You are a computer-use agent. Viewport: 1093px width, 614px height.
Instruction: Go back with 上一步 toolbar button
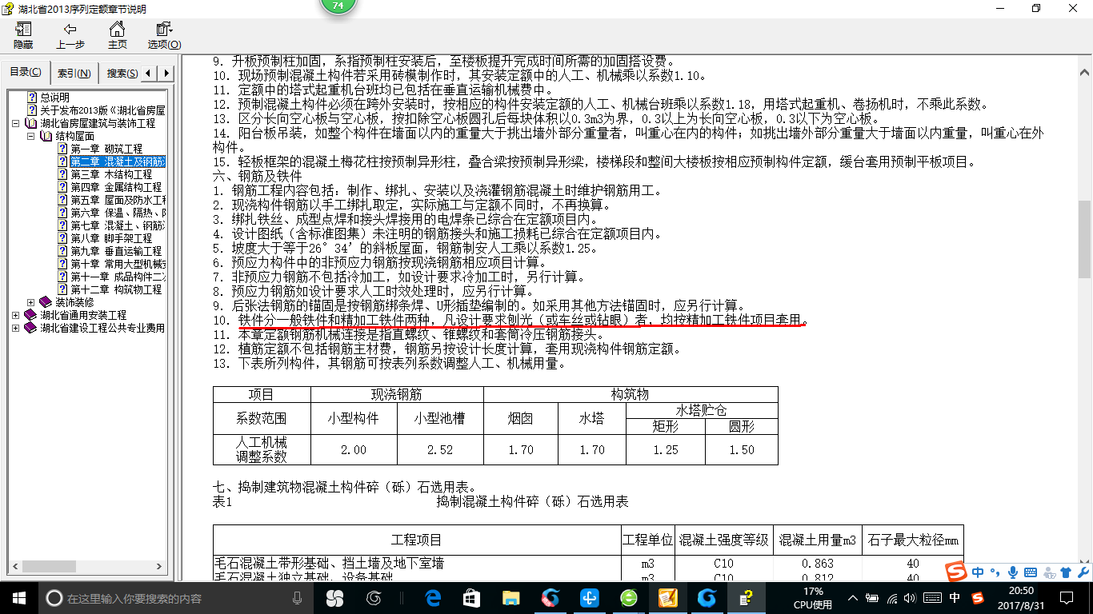(70, 36)
